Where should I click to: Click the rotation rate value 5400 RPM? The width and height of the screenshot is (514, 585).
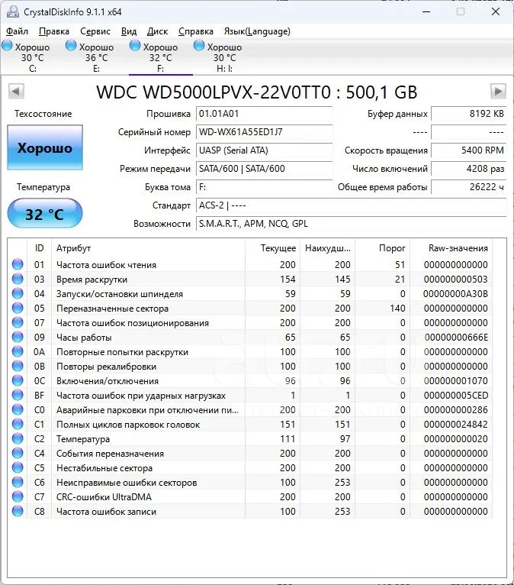[468, 150]
